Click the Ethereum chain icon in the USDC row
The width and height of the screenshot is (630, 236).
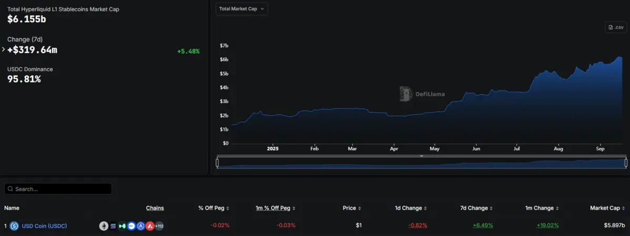click(104, 226)
